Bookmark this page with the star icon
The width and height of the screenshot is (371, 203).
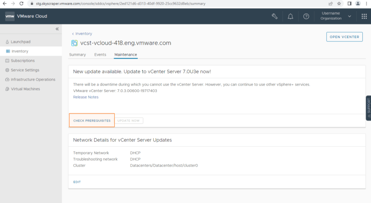coord(339,4)
